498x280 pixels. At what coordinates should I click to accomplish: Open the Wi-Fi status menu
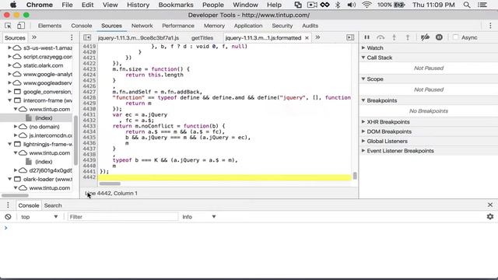[366, 5]
